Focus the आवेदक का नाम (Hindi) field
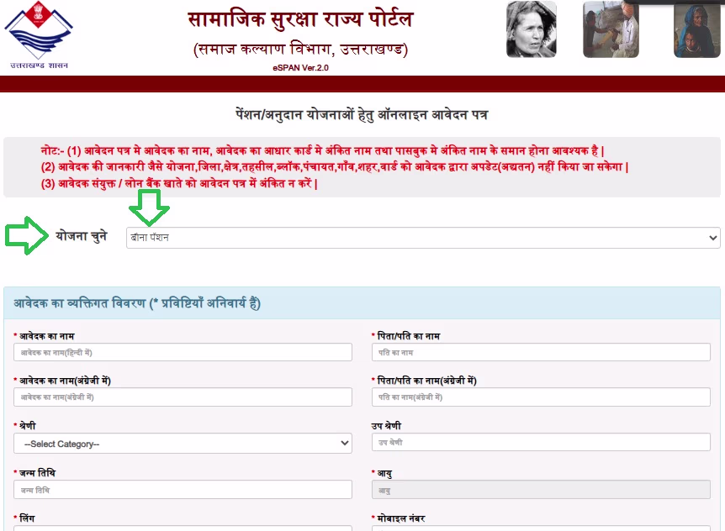Image resolution: width=725 pixels, height=531 pixels. click(x=183, y=353)
